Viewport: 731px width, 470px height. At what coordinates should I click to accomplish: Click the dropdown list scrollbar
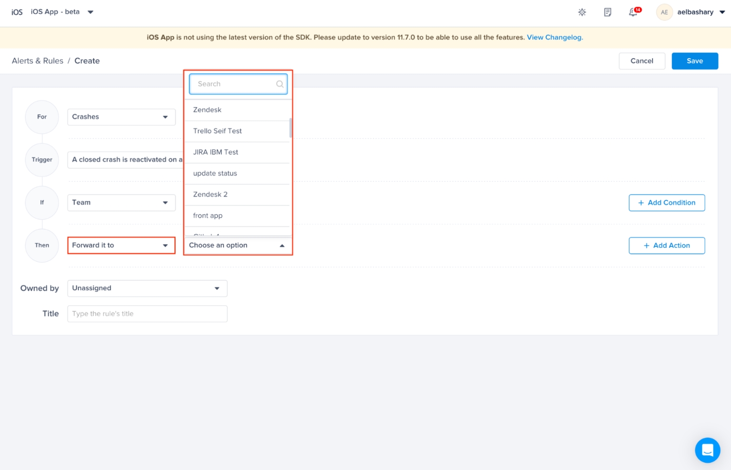[x=290, y=128]
